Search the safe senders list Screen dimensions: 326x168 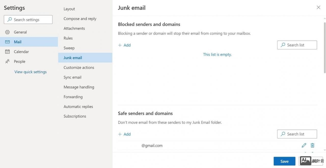coord(297,134)
